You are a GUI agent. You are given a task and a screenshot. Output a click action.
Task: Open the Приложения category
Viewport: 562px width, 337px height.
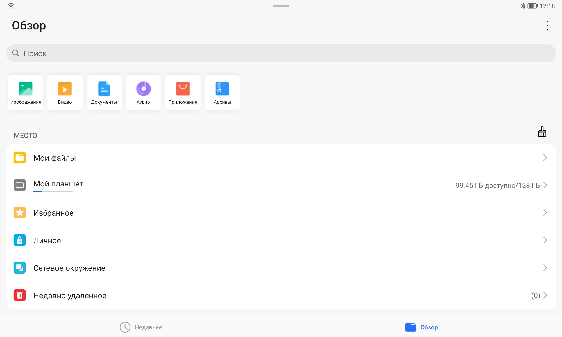pyautogui.click(x=183, y=93)
